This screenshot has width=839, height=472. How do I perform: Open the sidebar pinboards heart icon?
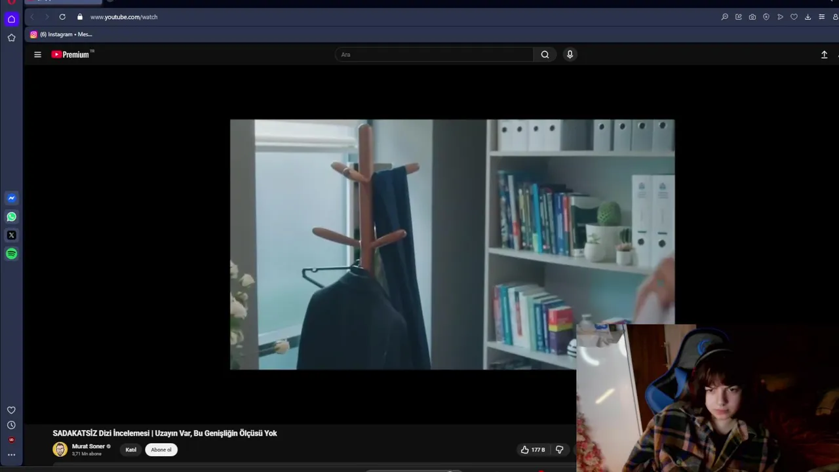(x=11, y=410)
